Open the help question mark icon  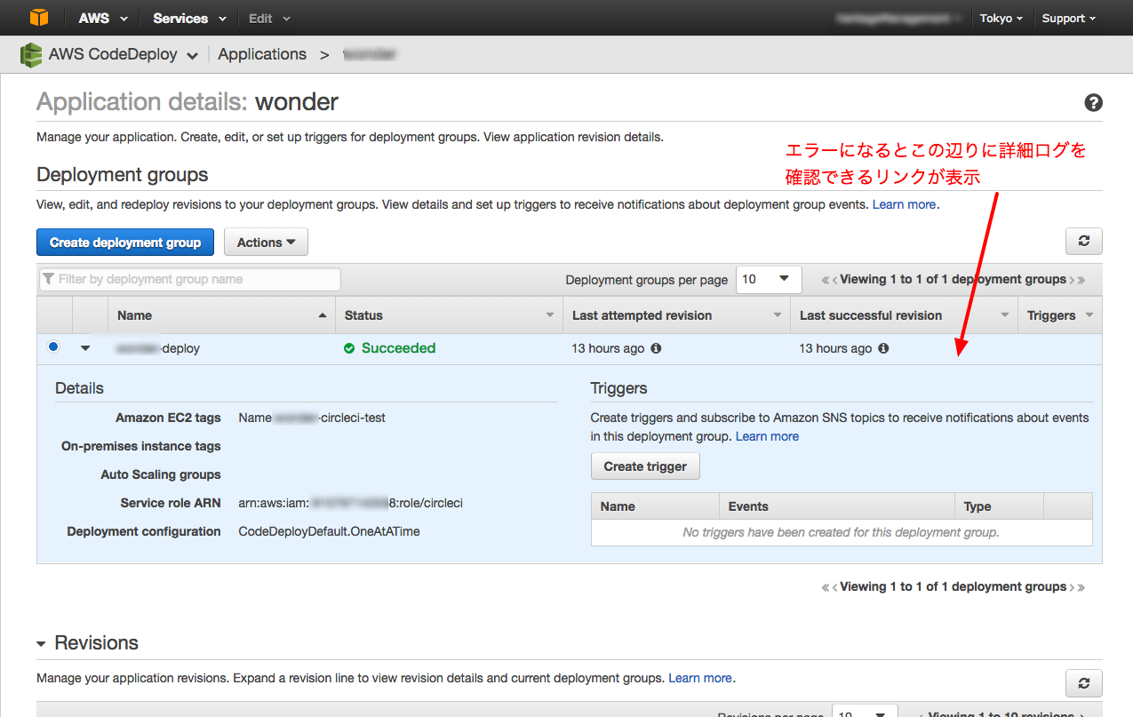(x=1093, y=102)
